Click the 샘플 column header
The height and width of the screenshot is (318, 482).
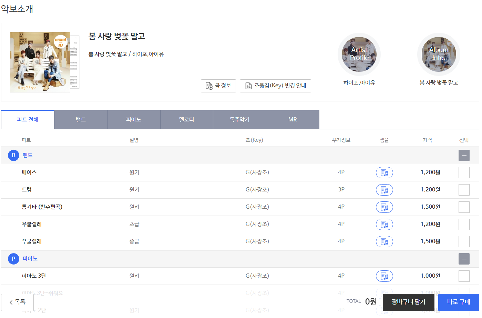[x=384, y=140]
